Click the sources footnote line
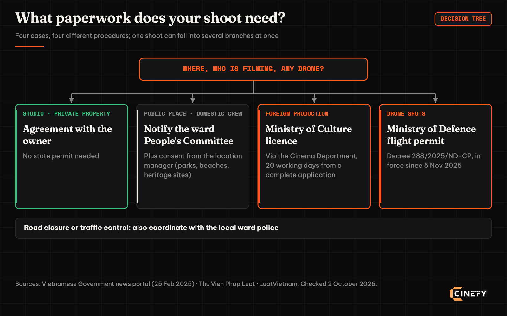507x316 pixels. pos(196,284)
